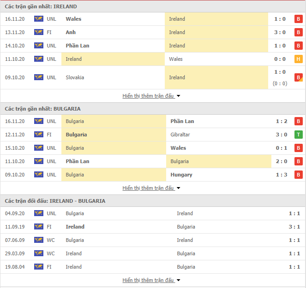Click the red B badge on Anh–Ireland row
This screenshot has width=306, height=288.
click(x=299, y=32)
